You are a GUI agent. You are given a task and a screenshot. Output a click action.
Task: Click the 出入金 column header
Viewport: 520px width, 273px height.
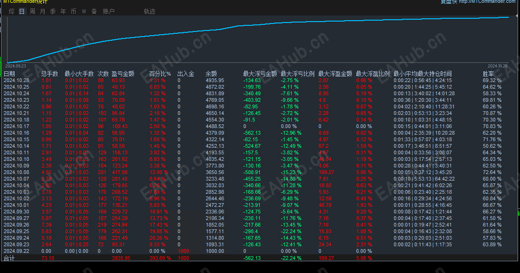(x=186, y=74)
